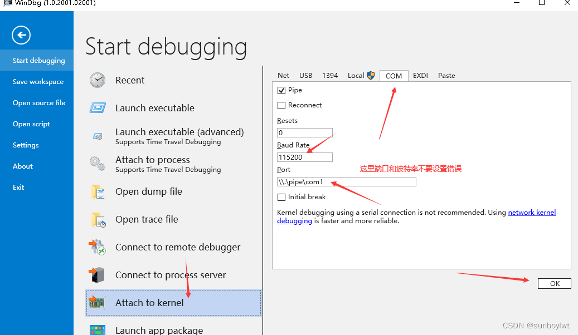Open the network kernel debugging link
The width and height of the screenshot is (578, 335).
point(532,212)
